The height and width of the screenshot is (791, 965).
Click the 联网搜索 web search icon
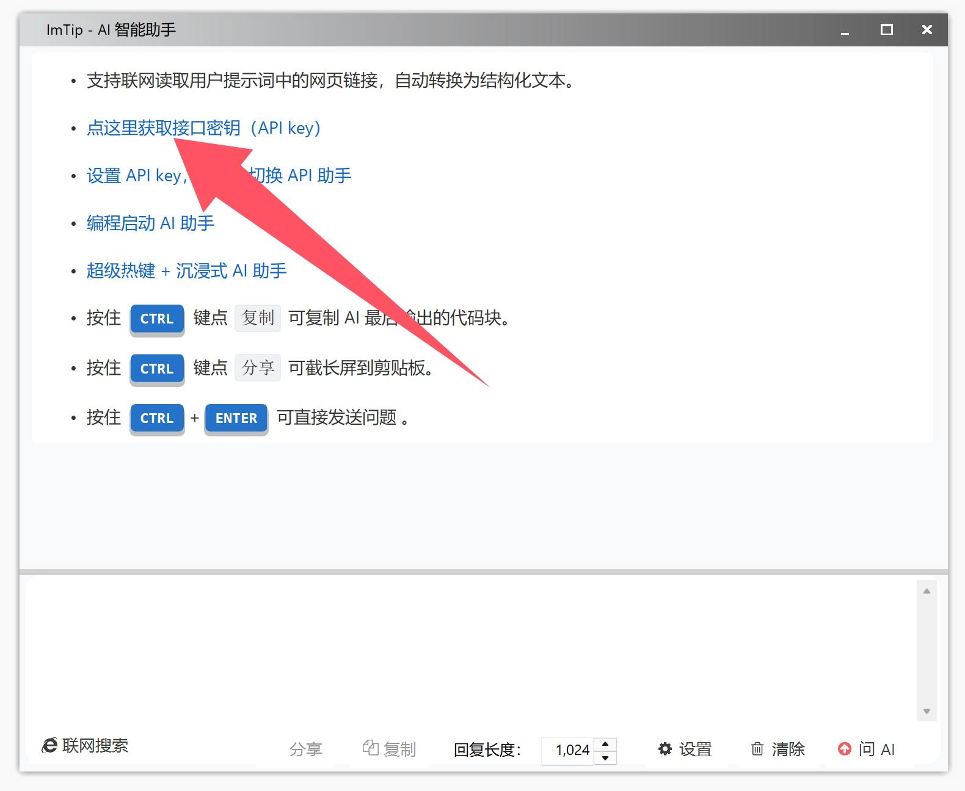(50, 745)
